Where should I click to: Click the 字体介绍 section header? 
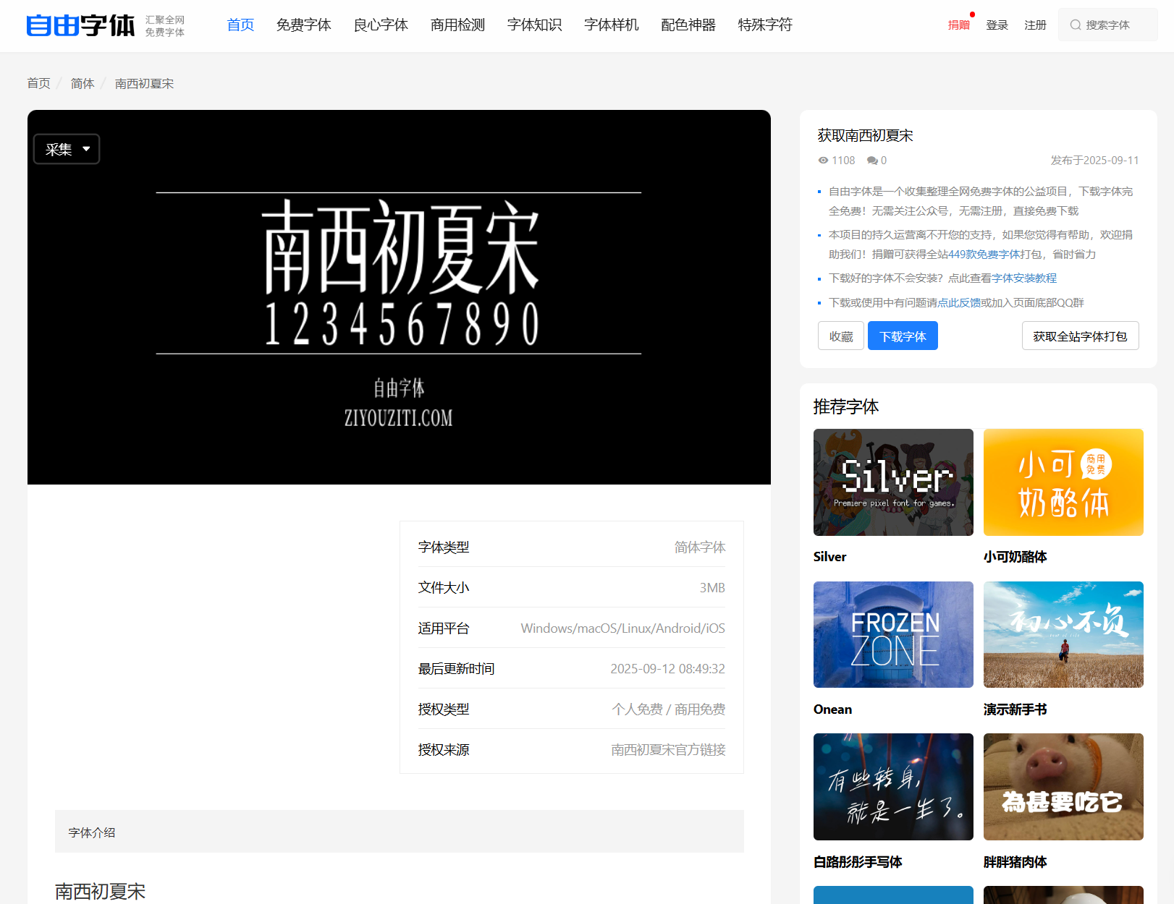400,832
